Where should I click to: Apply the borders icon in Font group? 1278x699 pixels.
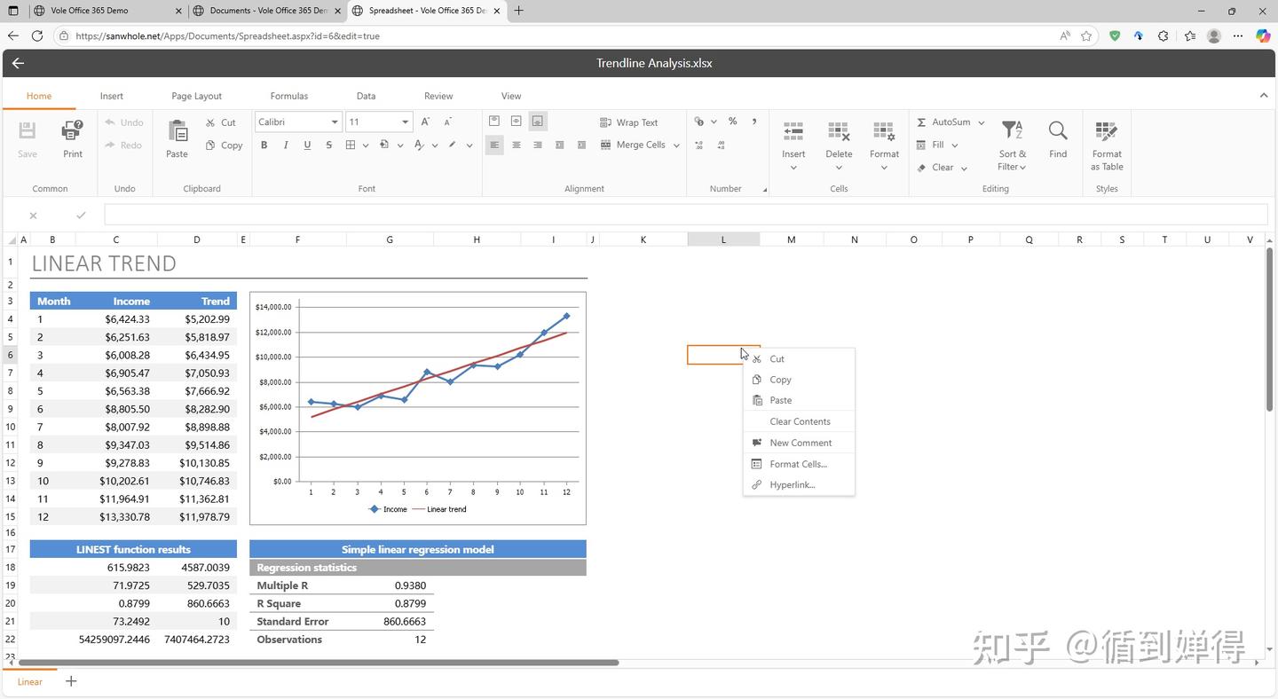[x=351, y=145]
